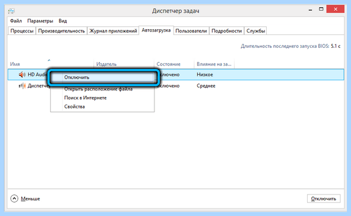Viewport: 351px width, 216px height.
Task: Click the Среднее impact value
Action: click(x=206, y=86)
